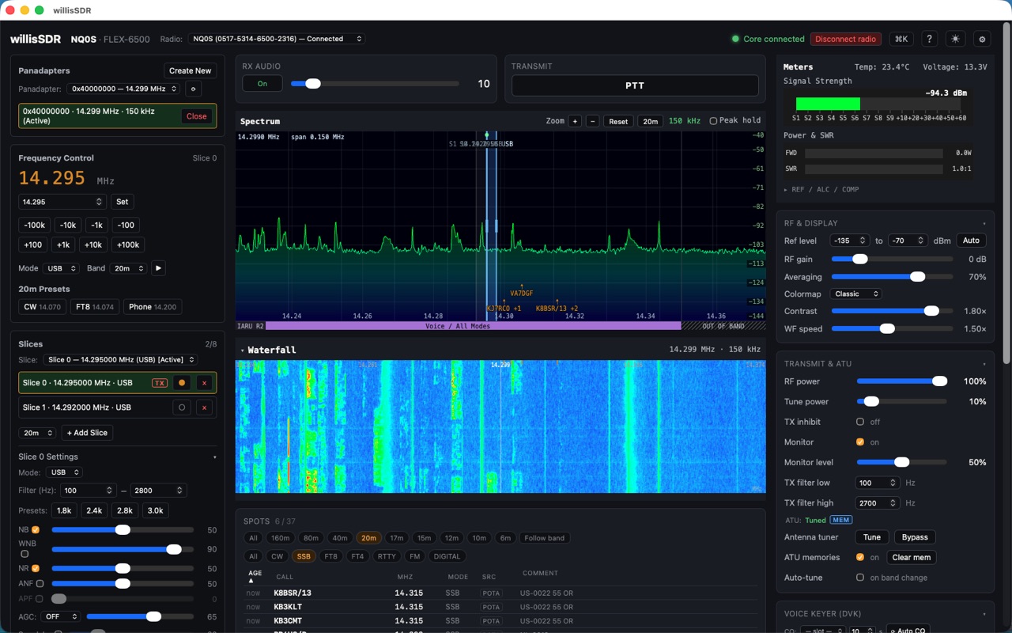This screenshot has width=1012, height=633.
Task: Open the Panadapter selector dropdown
Action: coord(123,89)
